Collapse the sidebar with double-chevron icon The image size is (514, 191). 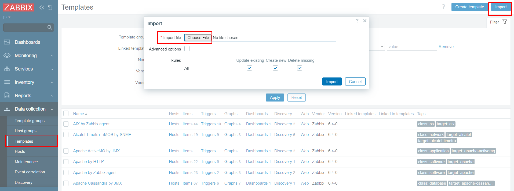42,7
